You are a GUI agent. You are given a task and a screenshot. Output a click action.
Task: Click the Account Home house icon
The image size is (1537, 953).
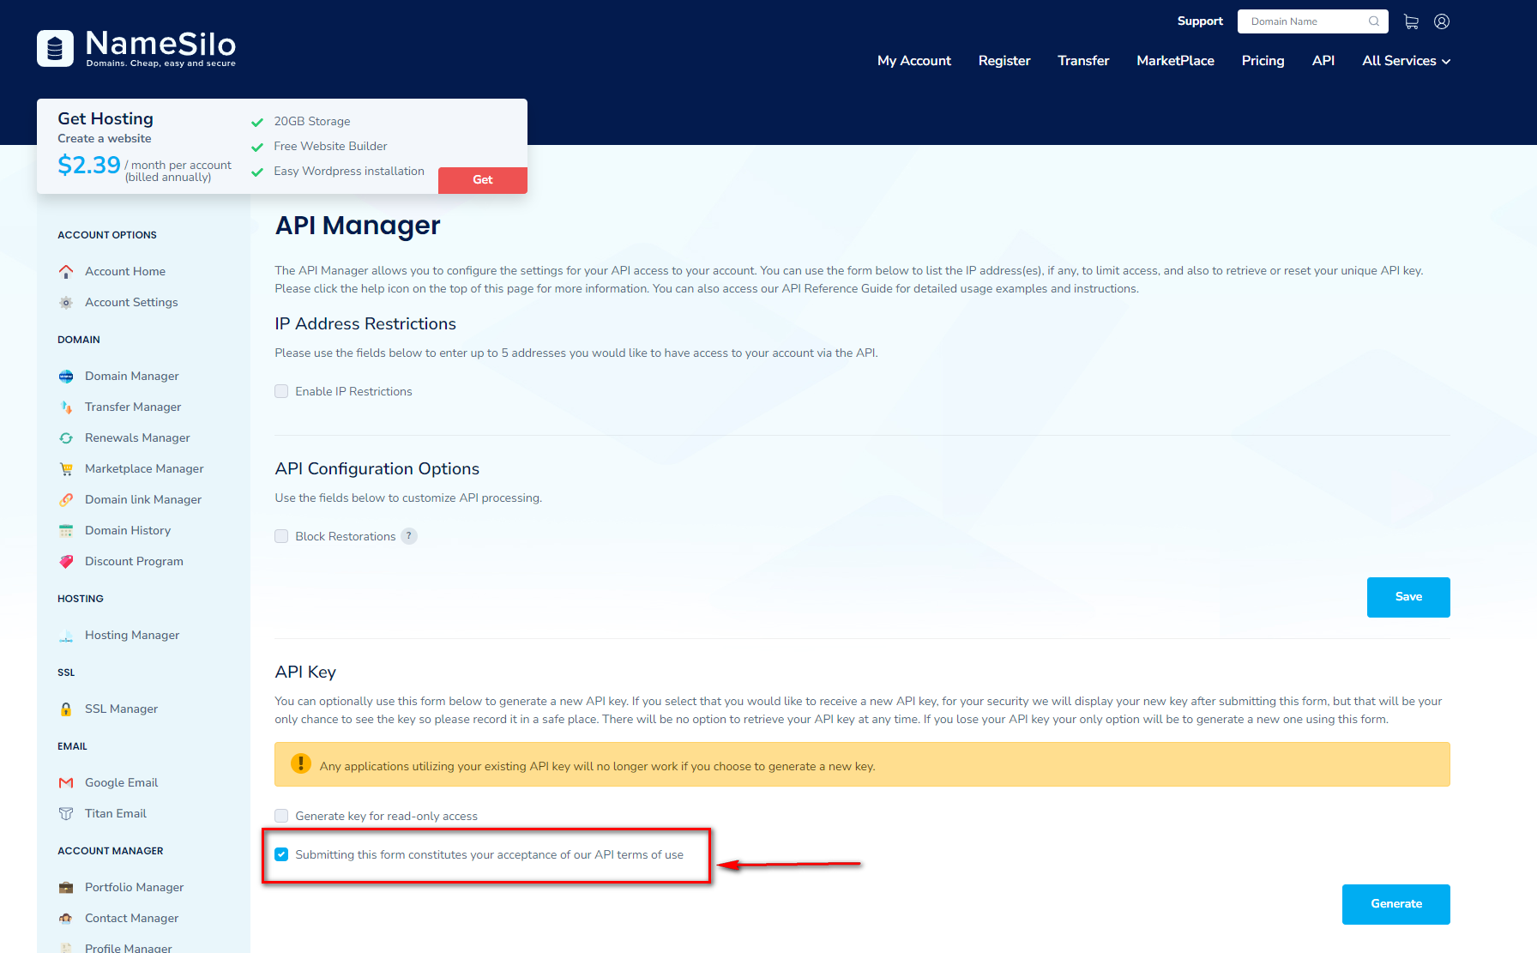[x=66, y=271]
